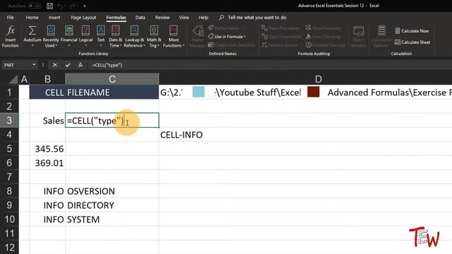Open Financial functions library
This screenshot has width=452, height=254.
pyautogui.click(x=69, y=36)
